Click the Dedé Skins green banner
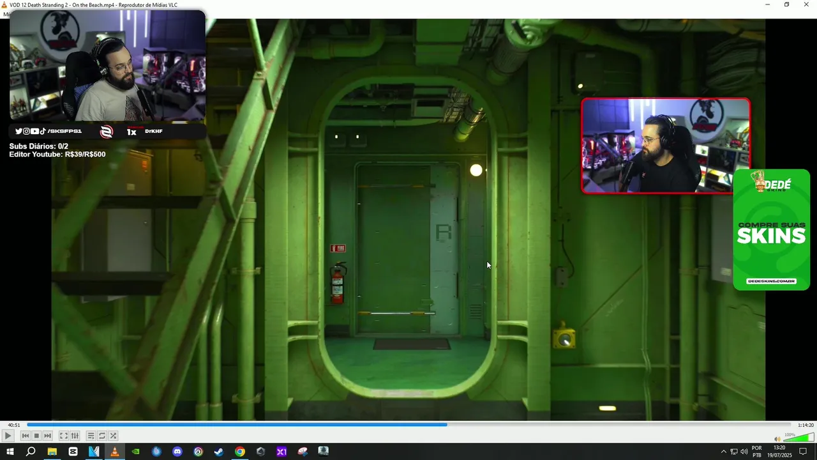 (771, 229)
